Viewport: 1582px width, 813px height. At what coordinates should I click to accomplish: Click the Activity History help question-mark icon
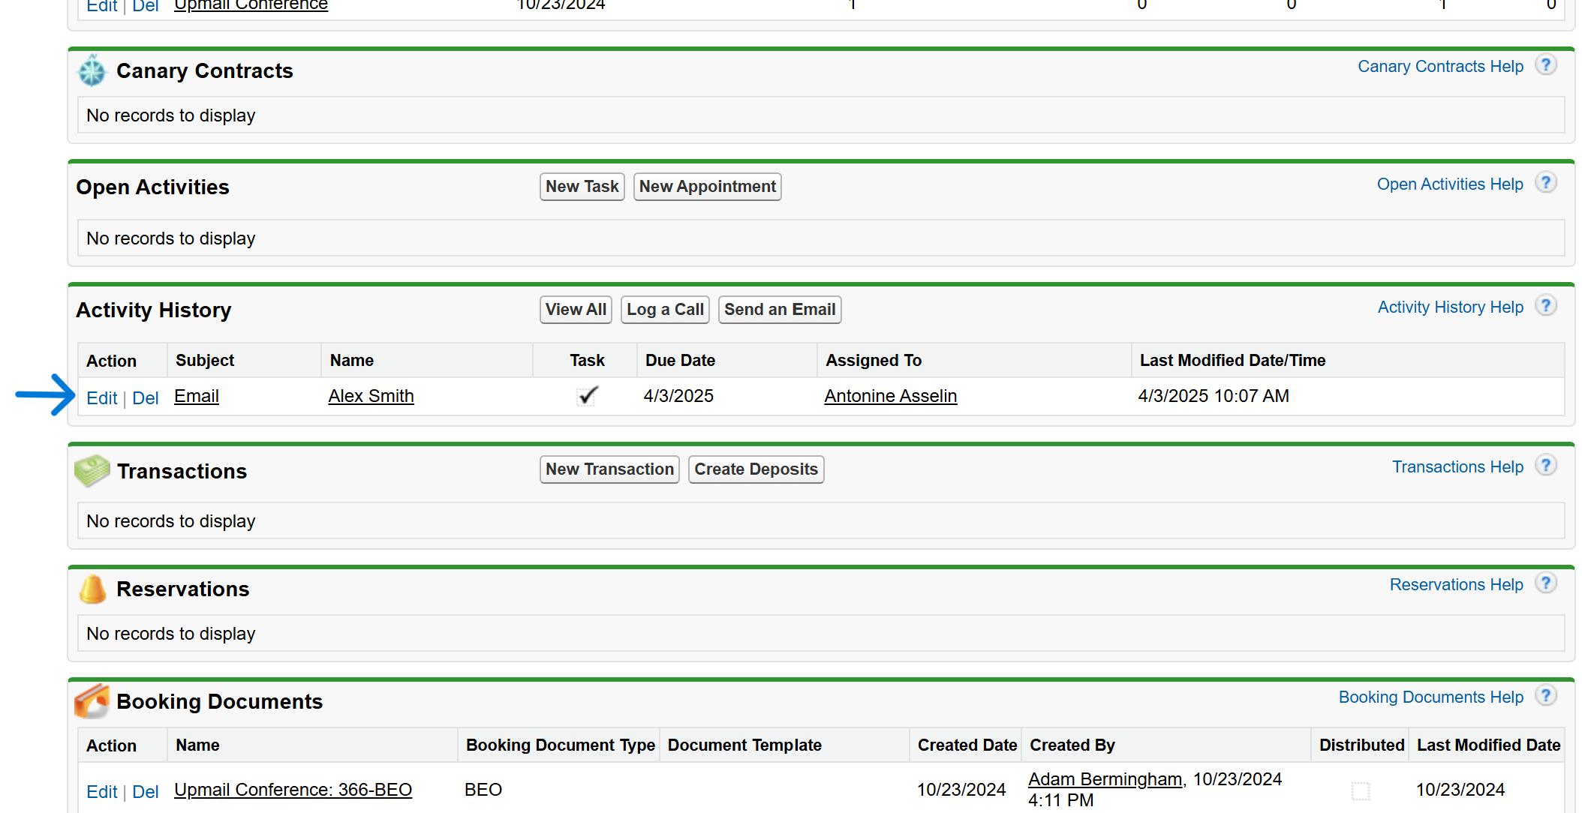[x=1545, y=306]
